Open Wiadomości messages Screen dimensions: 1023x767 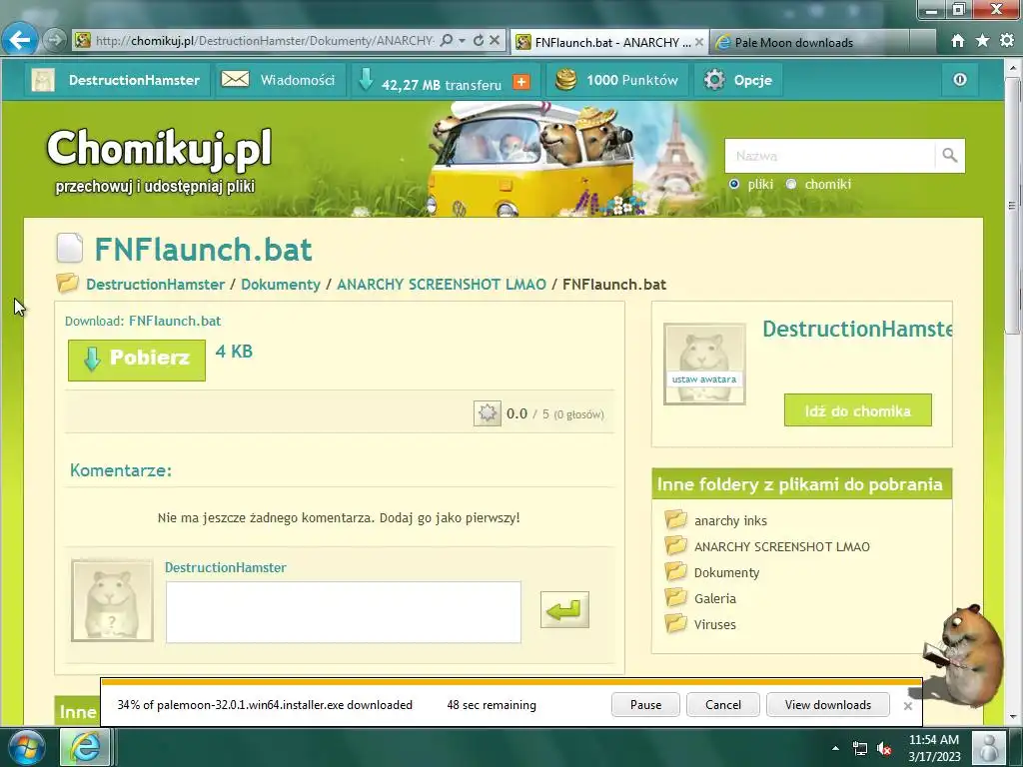[x=280, y=80]
